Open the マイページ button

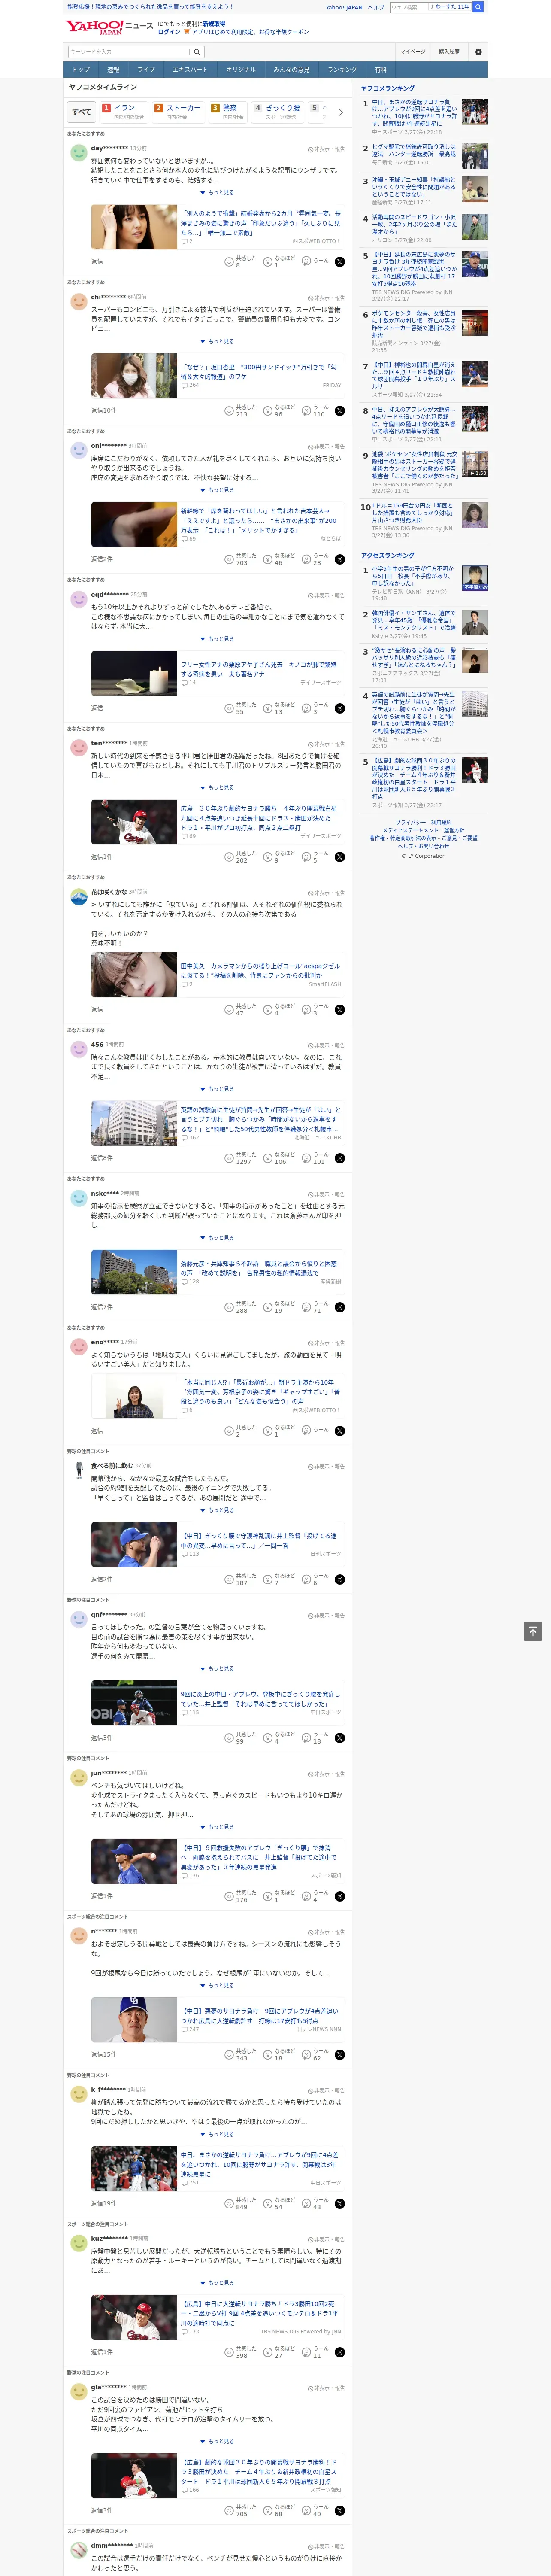413,52
